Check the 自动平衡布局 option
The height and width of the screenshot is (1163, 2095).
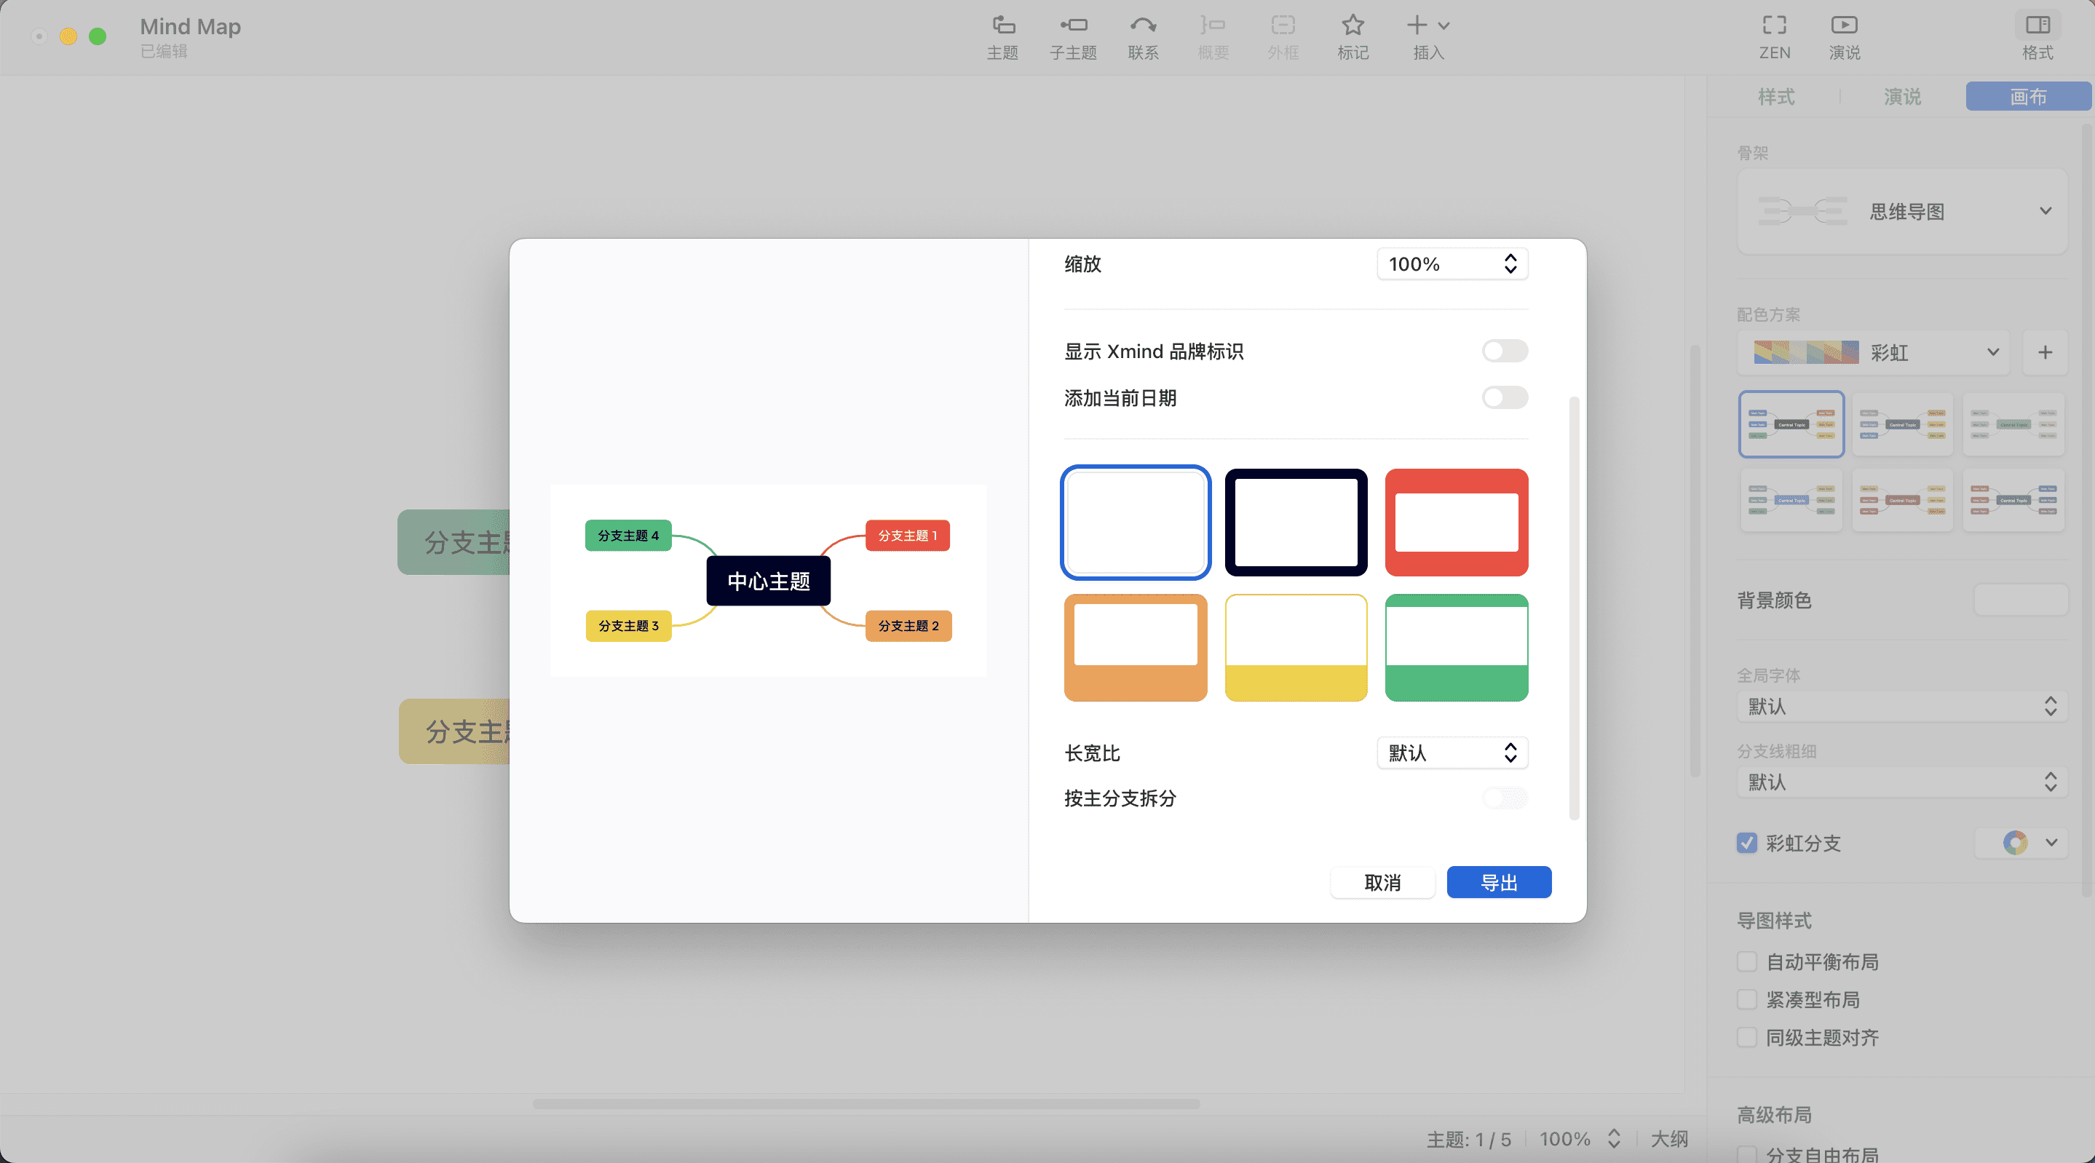(1747, 961)
